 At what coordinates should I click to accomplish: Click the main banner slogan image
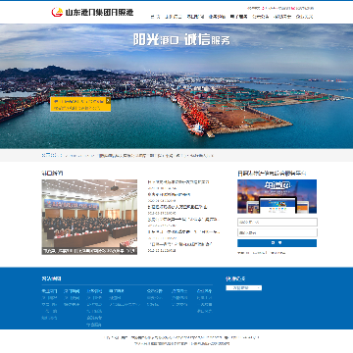click(x=181, y=39)
